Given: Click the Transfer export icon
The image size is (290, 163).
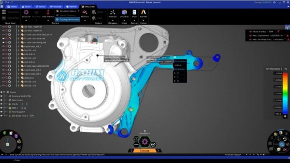Looking at the screenshot, I should click(x=144, y=12).
